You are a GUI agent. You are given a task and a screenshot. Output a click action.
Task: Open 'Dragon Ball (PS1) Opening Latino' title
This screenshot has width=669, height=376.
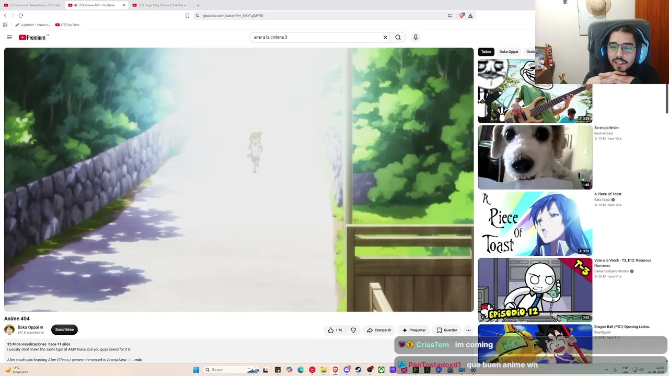coord(622,327)
